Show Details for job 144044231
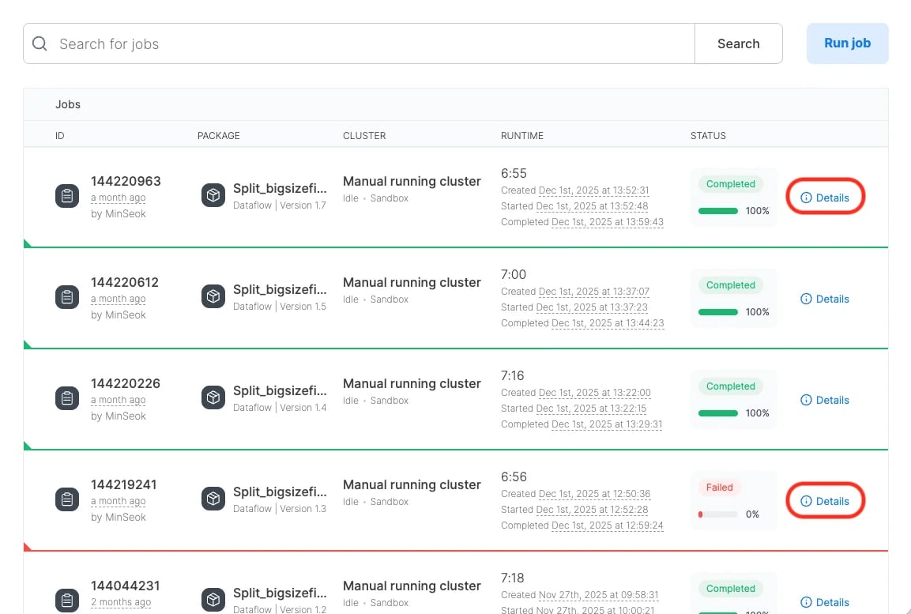The width and height of the screenshot is (911, 614). coord(825,602)
